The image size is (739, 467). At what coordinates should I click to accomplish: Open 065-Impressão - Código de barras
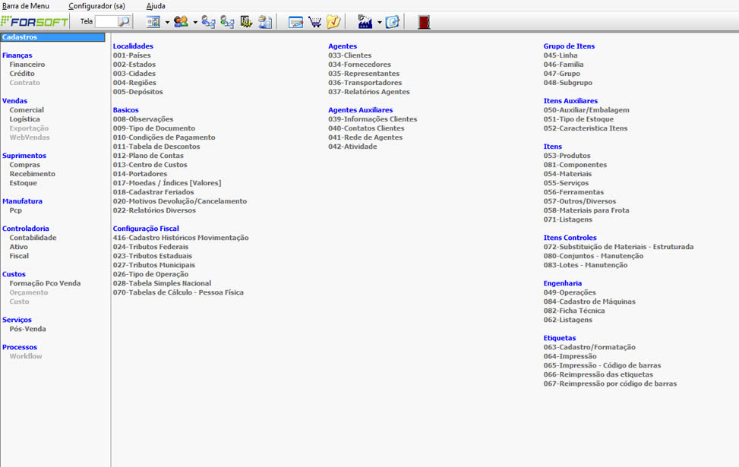pos(602,366)
